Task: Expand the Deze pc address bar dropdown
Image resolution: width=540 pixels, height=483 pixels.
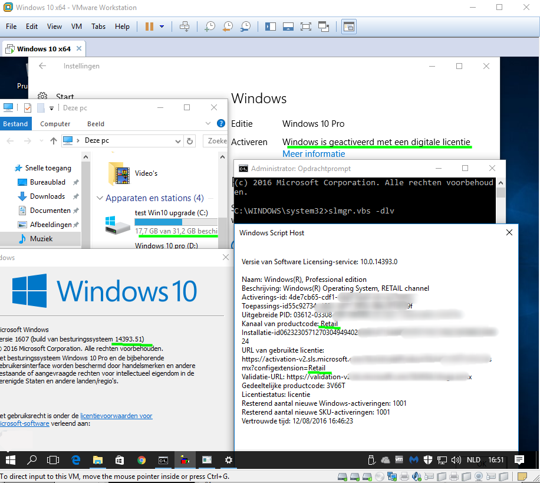Action: 178,141
